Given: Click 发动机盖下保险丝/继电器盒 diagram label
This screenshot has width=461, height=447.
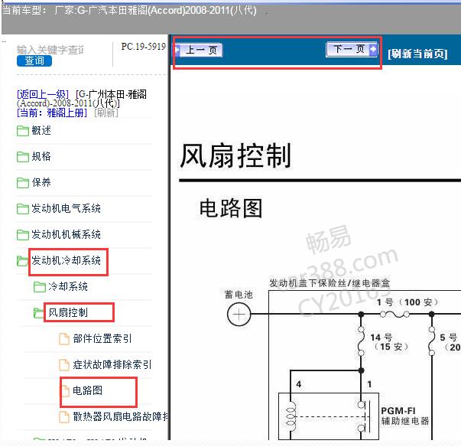Looking at the screenshot, I should pyautogui.click(x=330, y=283).
